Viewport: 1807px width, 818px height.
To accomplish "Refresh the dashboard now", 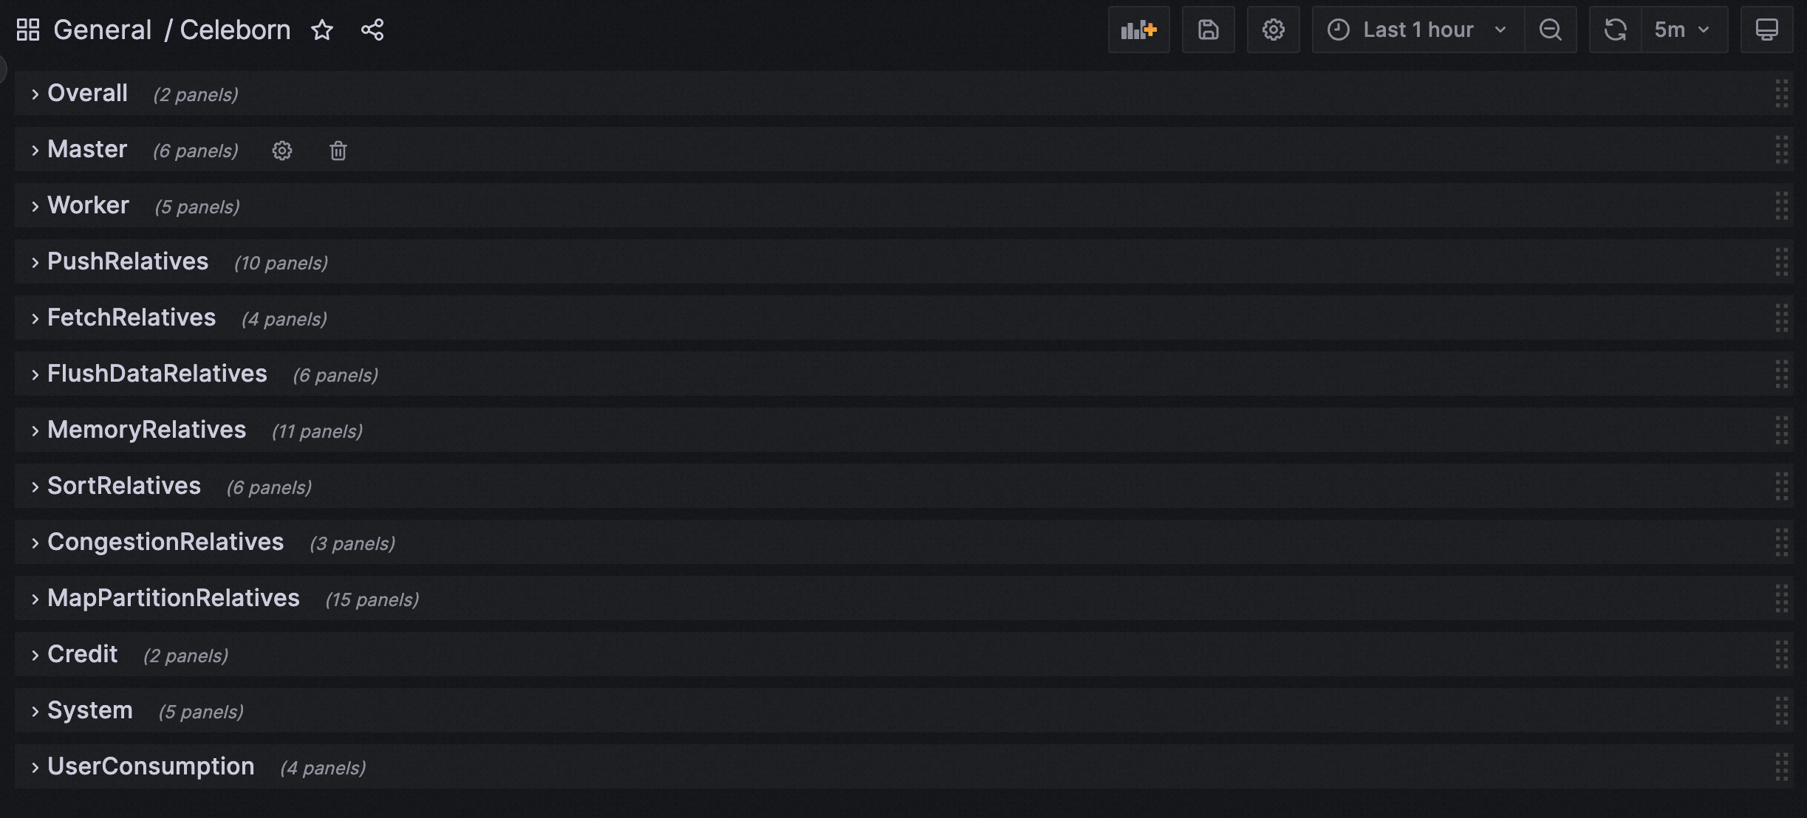I will tap(1615, 30).
